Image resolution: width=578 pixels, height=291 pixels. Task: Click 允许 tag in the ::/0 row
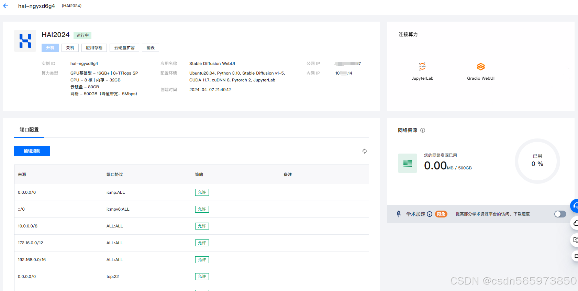click(x=202, y=209)
